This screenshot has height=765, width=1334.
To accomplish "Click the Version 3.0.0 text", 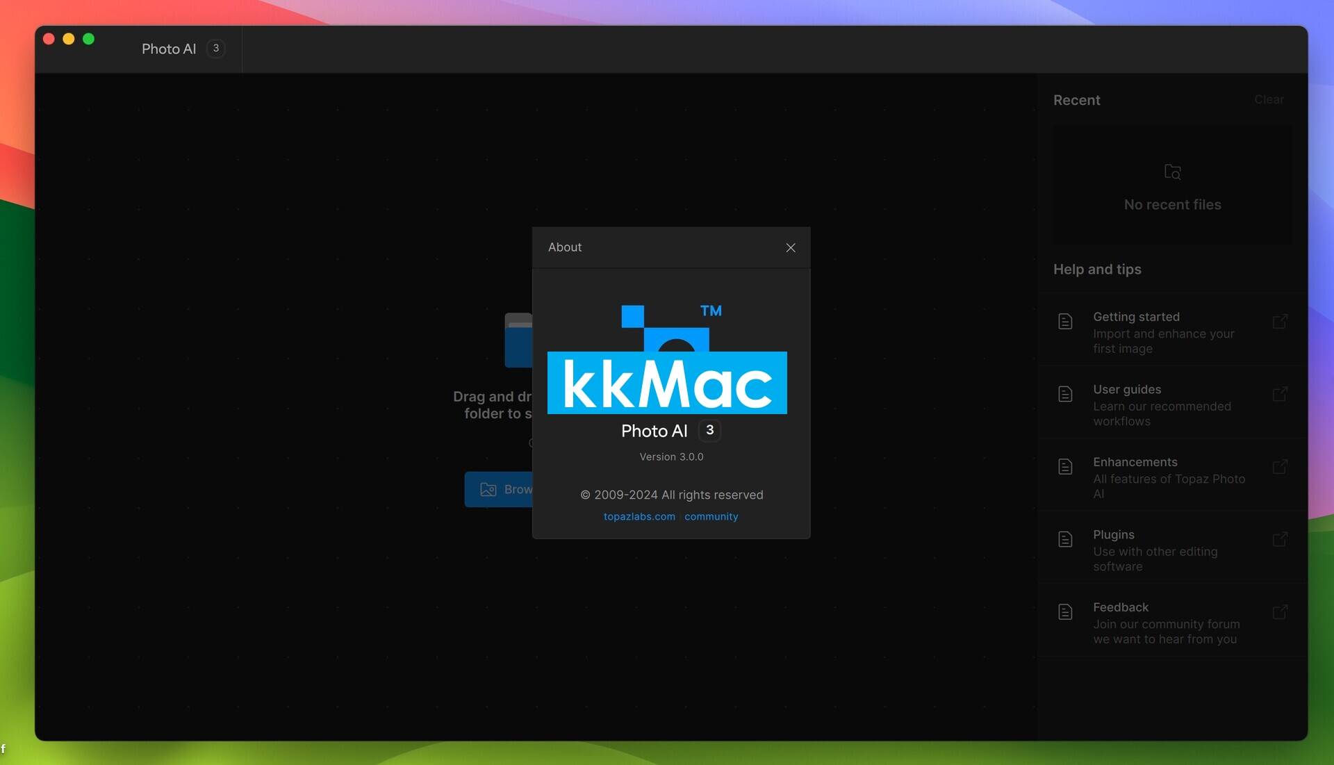I will 671,457.
